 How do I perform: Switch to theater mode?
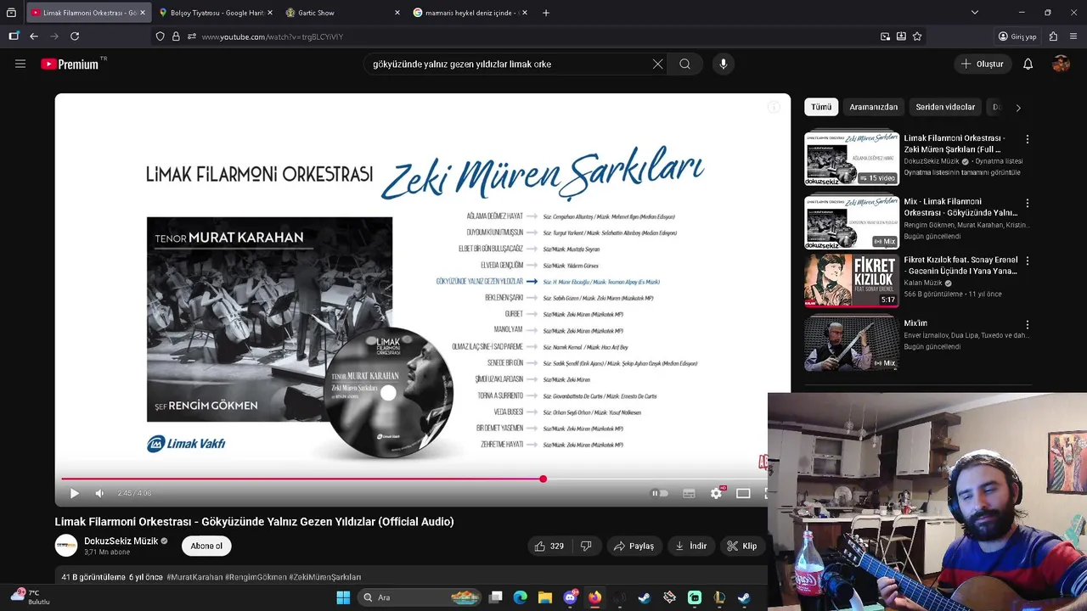click(x=743, y=493)
